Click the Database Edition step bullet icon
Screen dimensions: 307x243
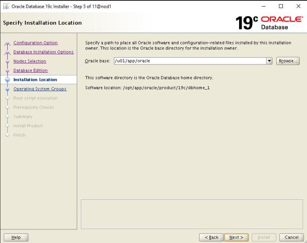pos(7,71)
